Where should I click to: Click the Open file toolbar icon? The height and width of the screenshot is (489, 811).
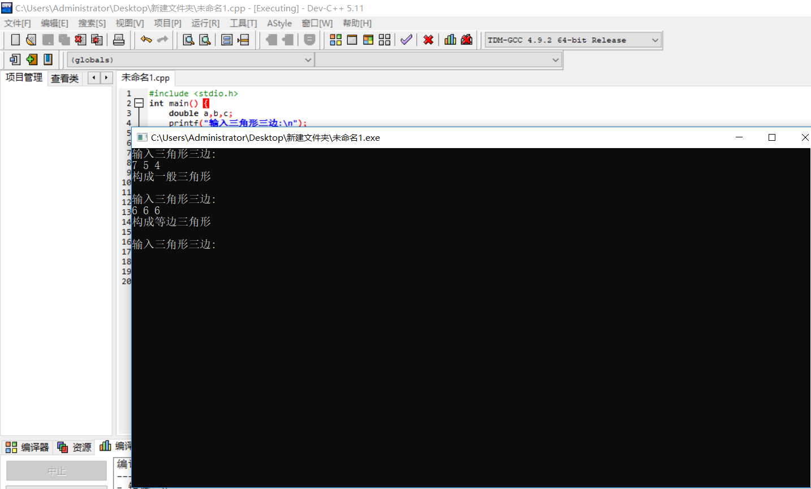[31, 40]
